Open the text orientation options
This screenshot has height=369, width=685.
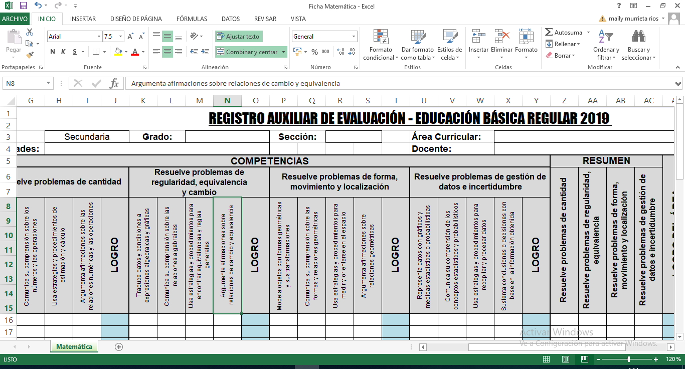196,36
